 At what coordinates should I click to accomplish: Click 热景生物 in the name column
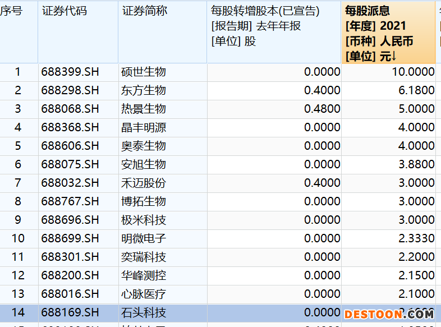pos(144,109)
